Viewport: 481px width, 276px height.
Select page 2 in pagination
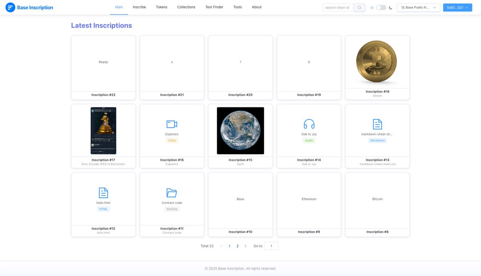(x=237, y=246)
